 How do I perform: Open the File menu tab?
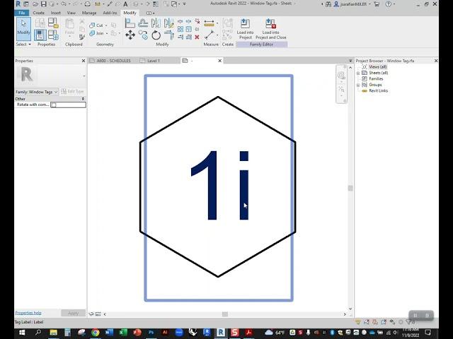pos(22,13)
